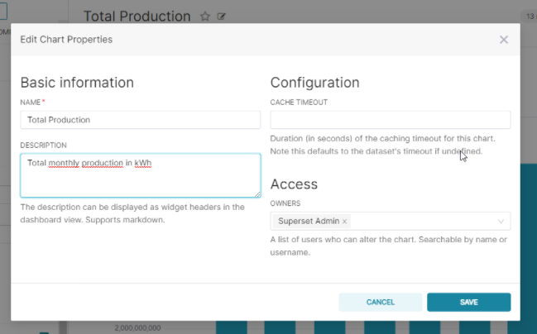This screenshot has width=537, height=334.
Task: Click the DESCRIPTION label
Action: click(x=44, y=146)
